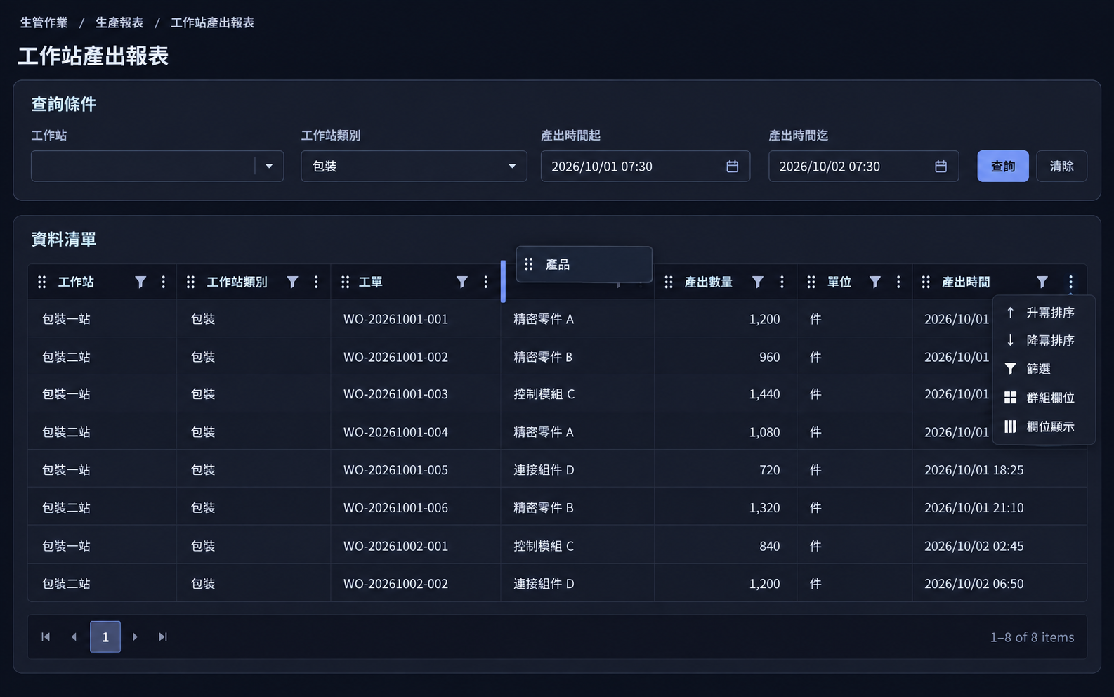This screenshot has width=1114, height=697.
Task: Open column menu for 工作站 header
Action: point(164,282)
